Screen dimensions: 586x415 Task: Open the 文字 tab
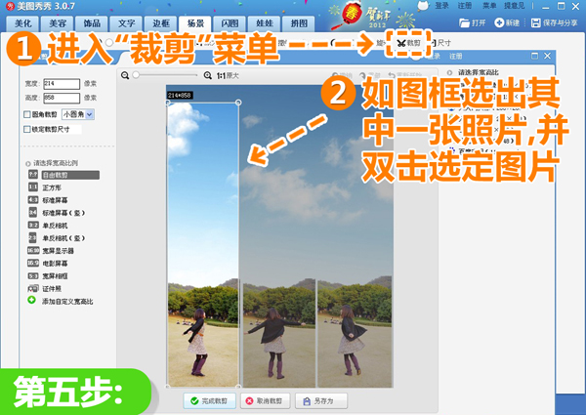pyautogui.click(x=126, y=23)
